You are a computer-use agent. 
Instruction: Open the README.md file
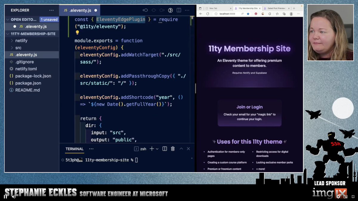point(32,90)
